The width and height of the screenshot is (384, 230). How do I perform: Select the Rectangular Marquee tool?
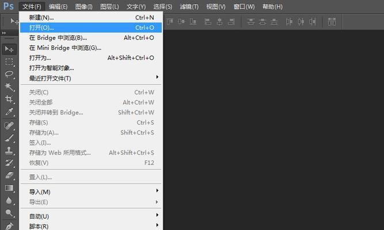tap(9, 62)
